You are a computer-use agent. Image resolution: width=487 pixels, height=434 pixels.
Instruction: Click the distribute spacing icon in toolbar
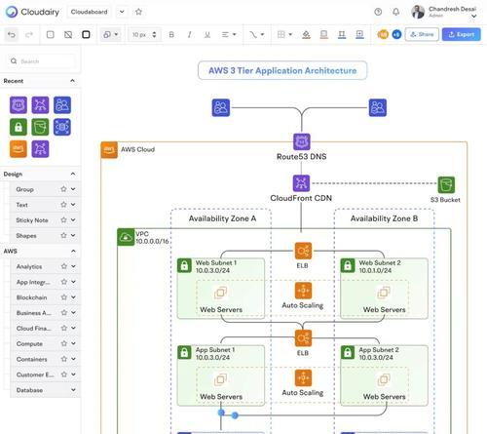[x=342, y=34]
